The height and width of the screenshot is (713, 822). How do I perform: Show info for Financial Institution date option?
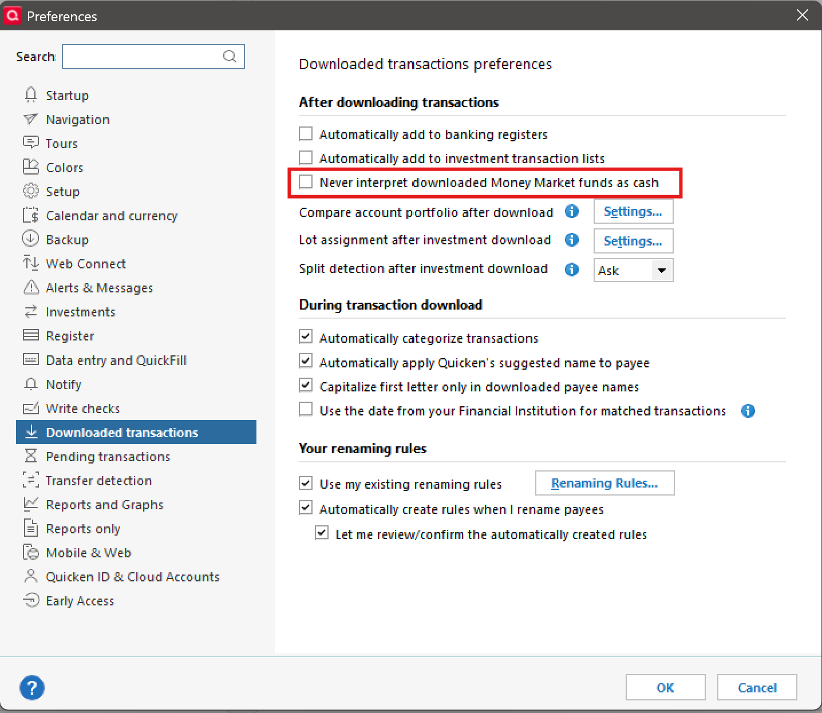coord(748,411)
